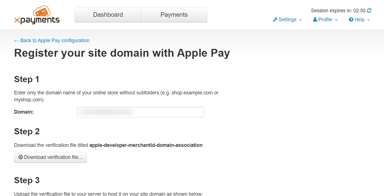Click the Session expires in countdown text

tap(338, 11)
